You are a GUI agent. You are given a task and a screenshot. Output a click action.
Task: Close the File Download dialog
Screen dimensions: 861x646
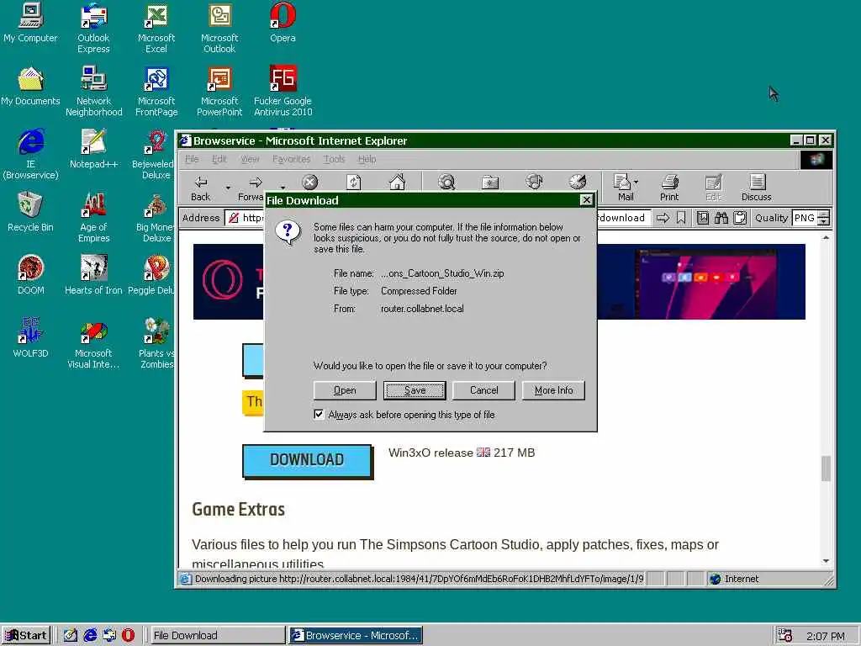pyautogui.click(x=586, y=200)
